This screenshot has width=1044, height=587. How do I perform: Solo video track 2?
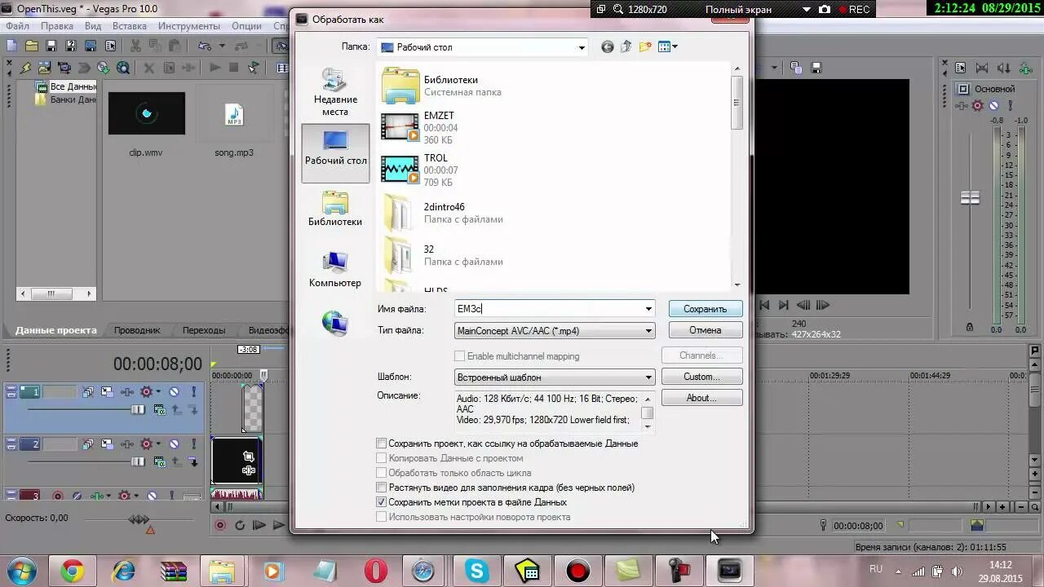pos(193,444)
